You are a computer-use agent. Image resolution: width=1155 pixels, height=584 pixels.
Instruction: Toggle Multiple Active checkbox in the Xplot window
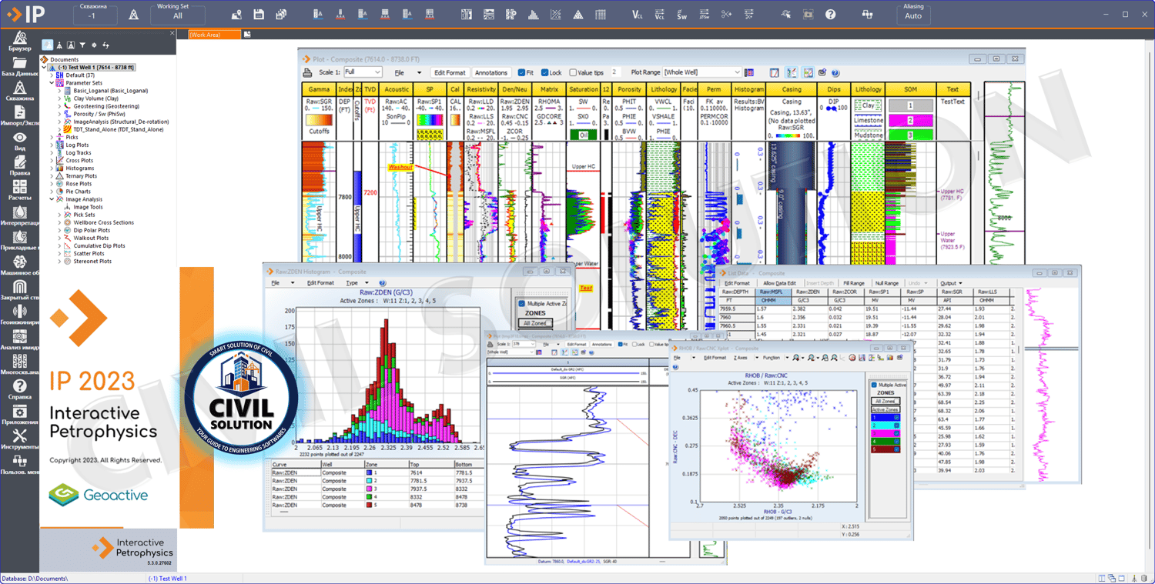click(873, 385)
